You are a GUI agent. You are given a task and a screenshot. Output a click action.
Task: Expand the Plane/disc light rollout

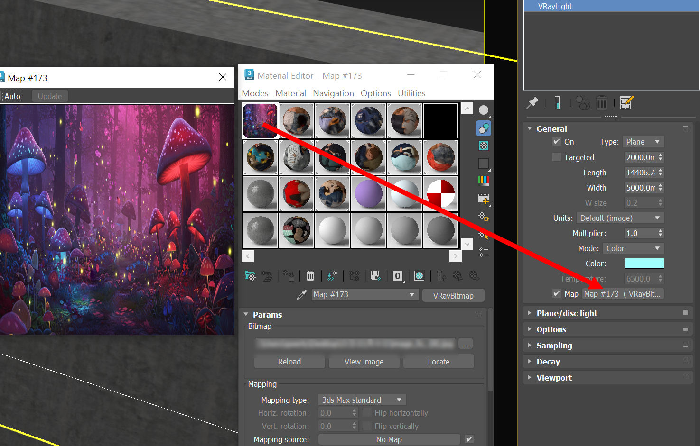pos(607,313)
